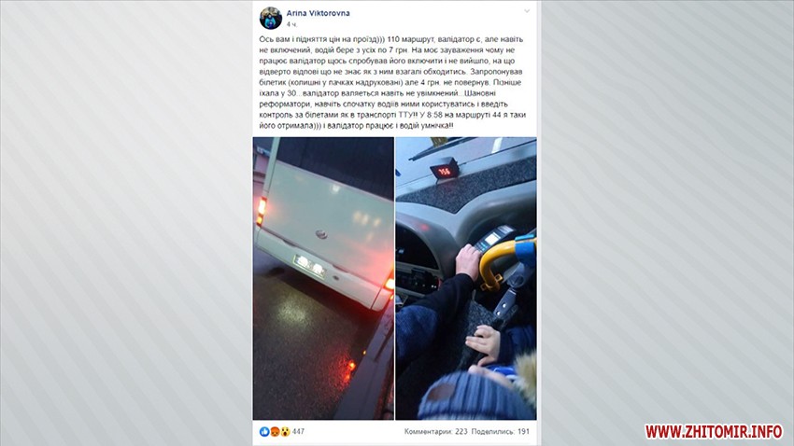Click the post timestamp '4 ч.'

click(291, 24)
